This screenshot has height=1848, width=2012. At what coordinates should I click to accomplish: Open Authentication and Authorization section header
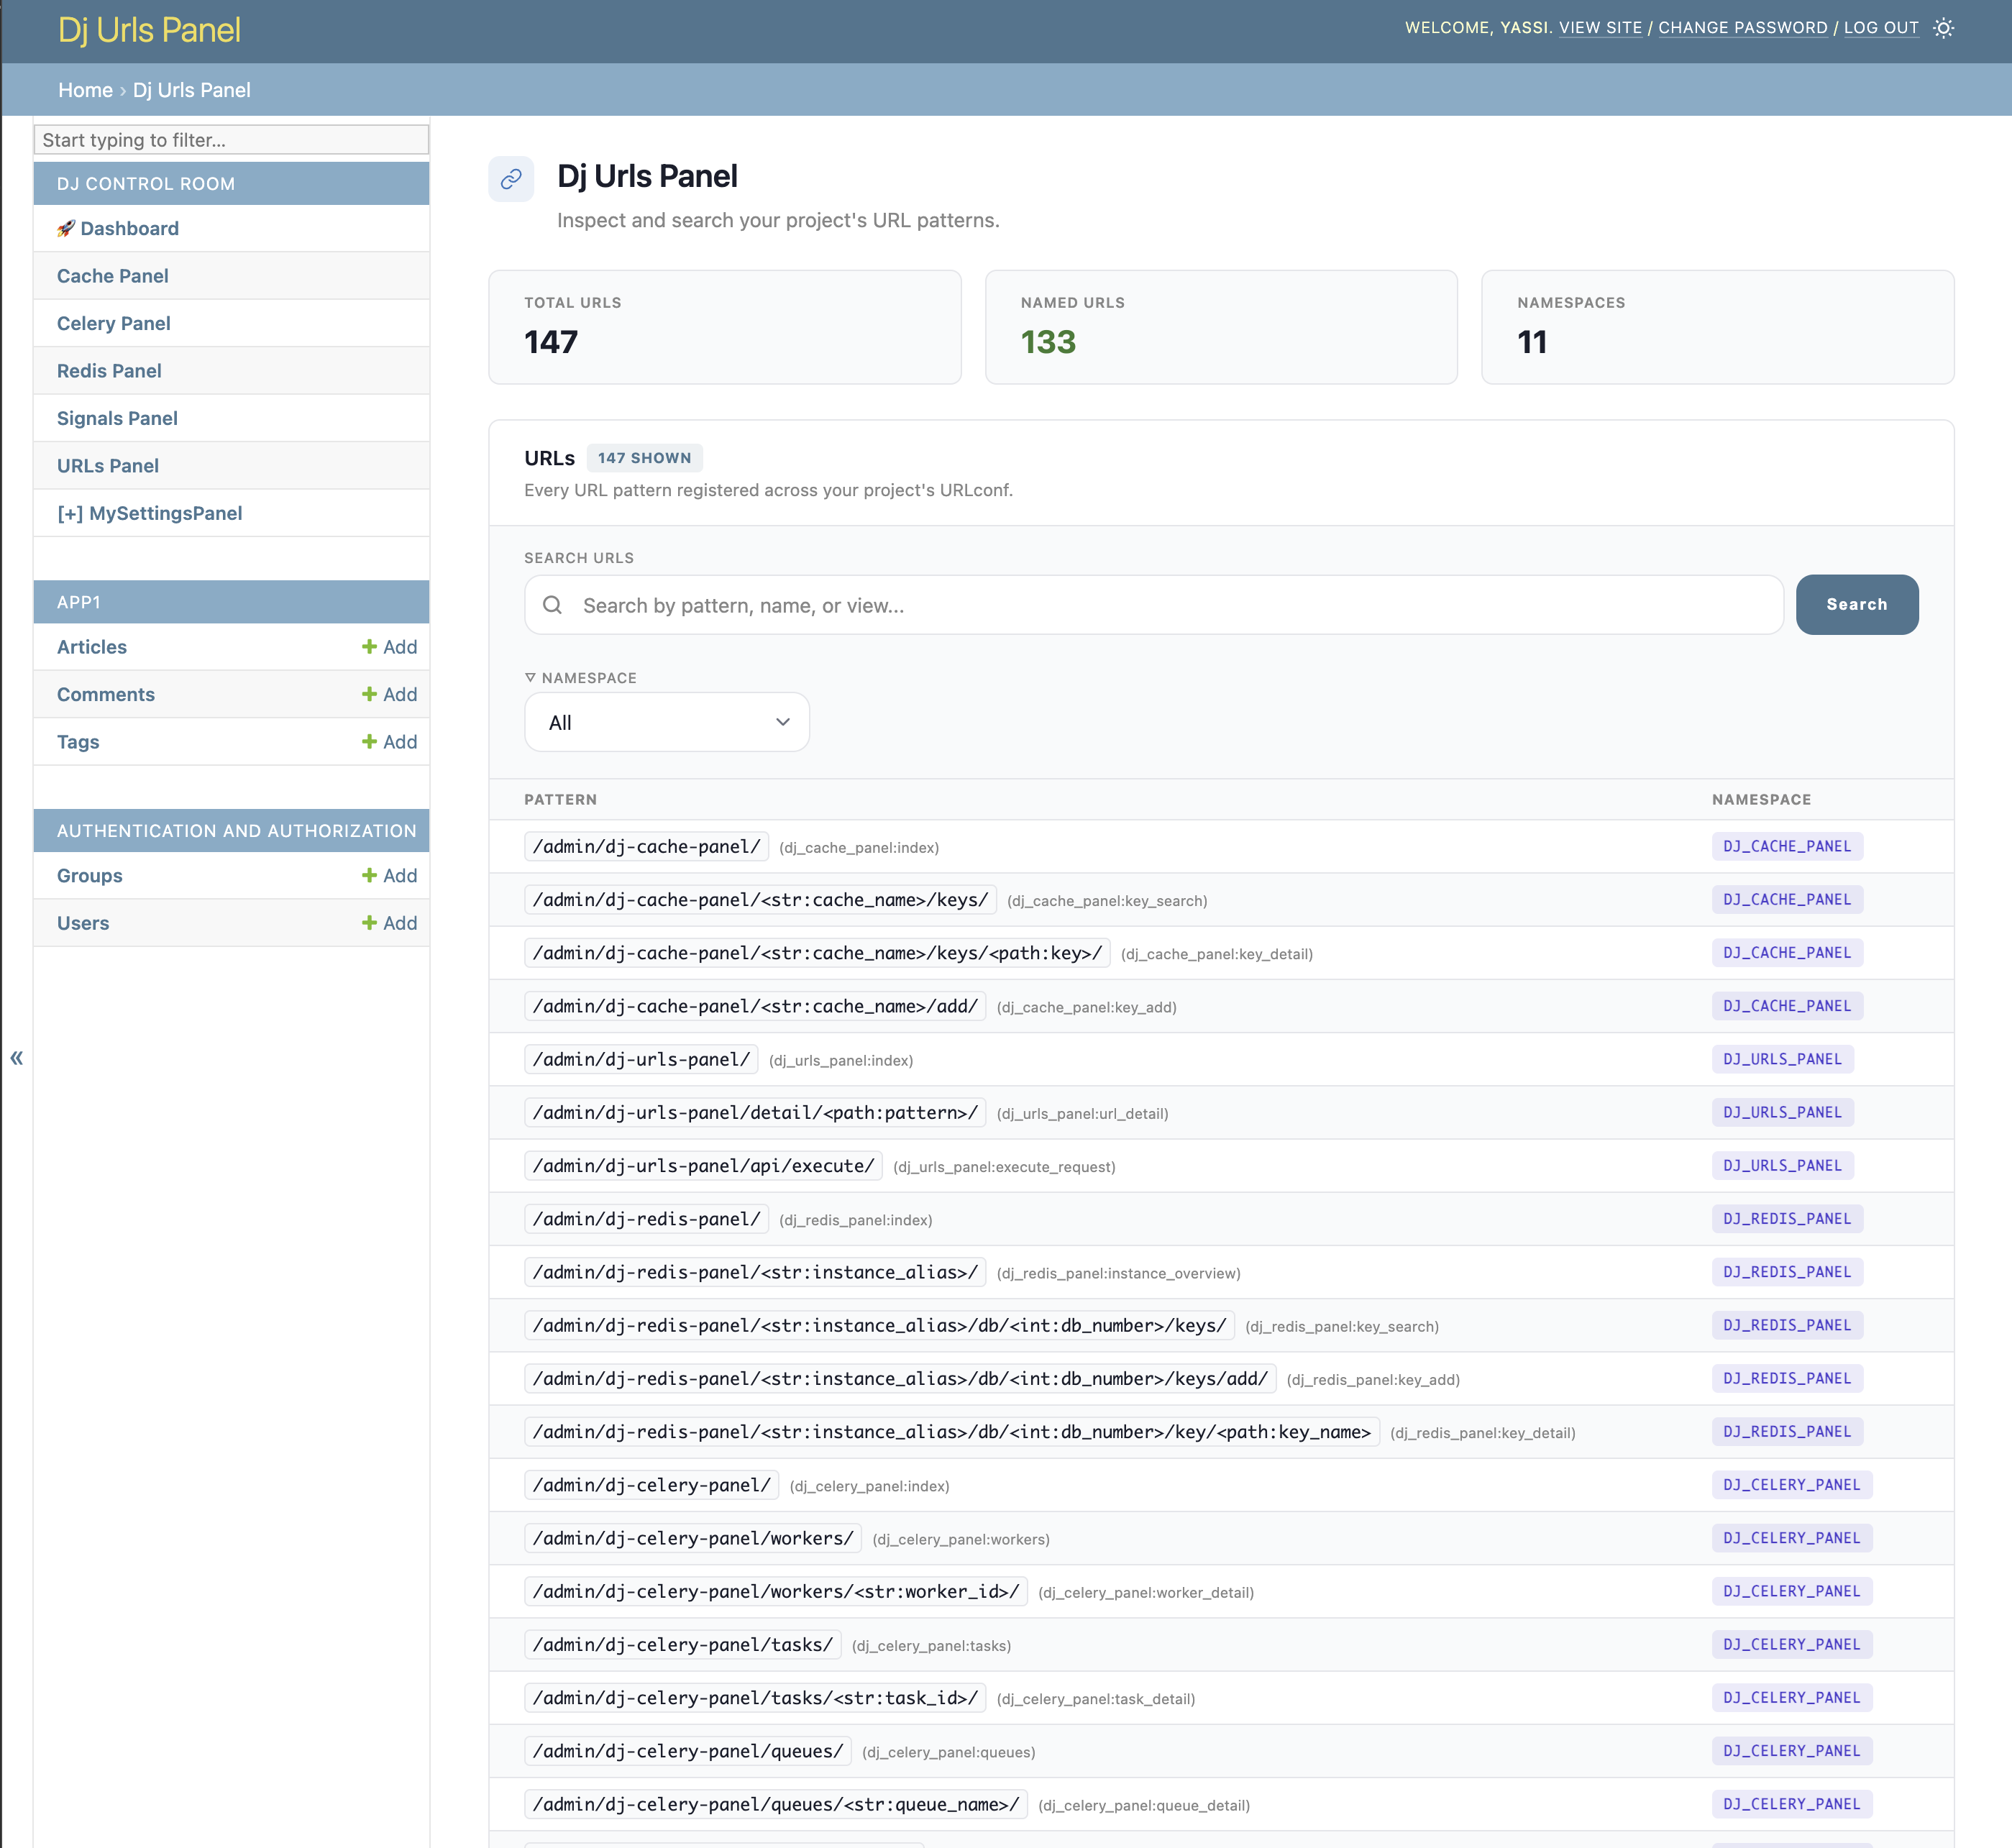(237, 831)
